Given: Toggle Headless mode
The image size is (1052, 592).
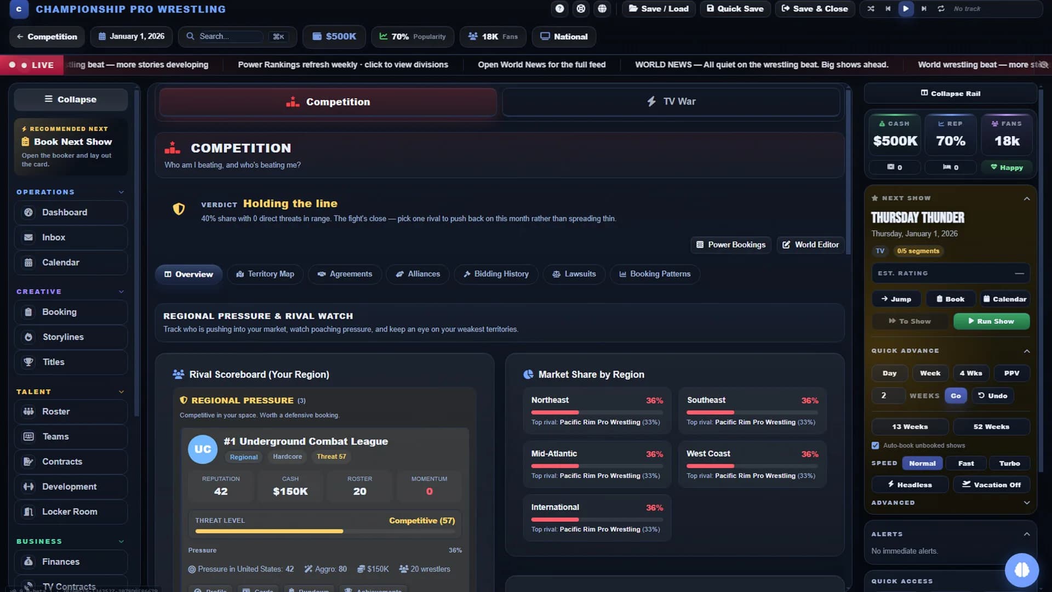Looking at the screenshot, I should [910, 485].
